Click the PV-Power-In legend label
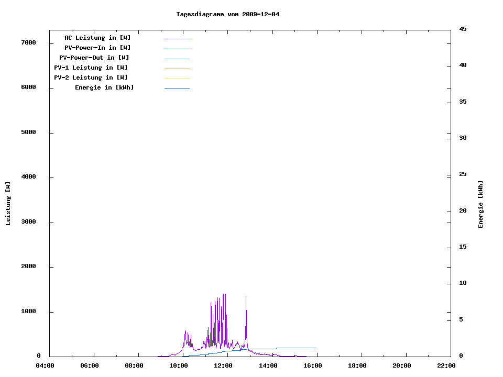Screen dimensions: 503x377 click(101, 48)
